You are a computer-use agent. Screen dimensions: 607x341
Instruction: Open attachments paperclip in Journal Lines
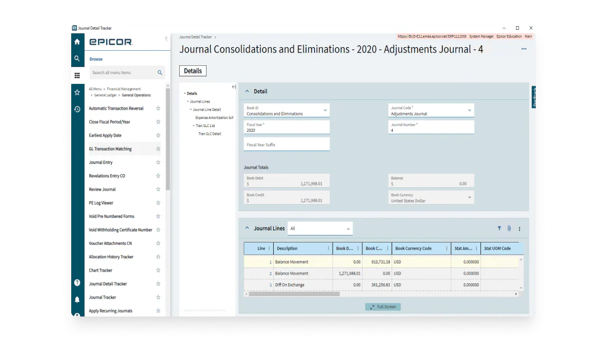[509, 228]
